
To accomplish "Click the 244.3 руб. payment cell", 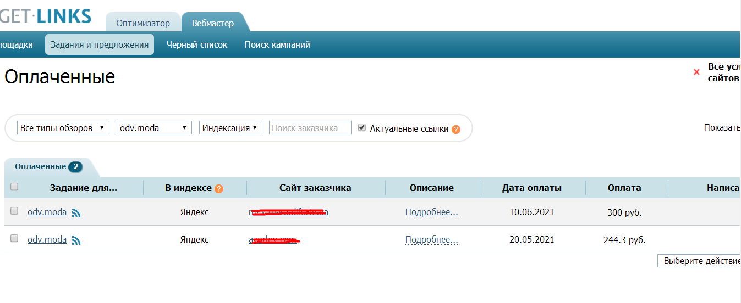I will pyautogui.click(x=624, y=240).
